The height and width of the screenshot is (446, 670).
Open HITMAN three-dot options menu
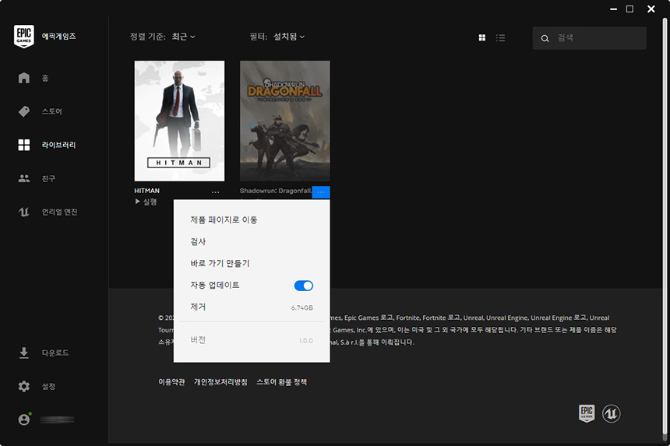[x=215, y=192]
